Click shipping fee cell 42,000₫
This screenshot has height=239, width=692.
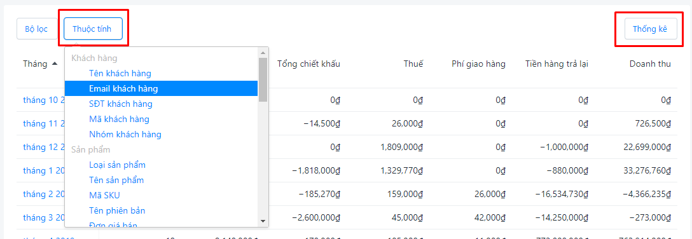coord(490,217)
